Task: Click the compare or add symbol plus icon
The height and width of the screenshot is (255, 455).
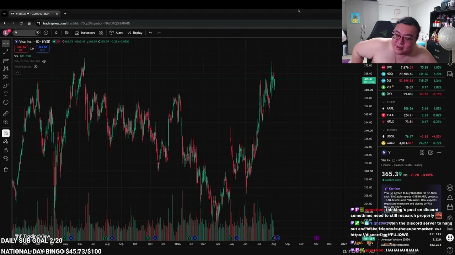Action: pyautogui.click(x=46, y=33)
